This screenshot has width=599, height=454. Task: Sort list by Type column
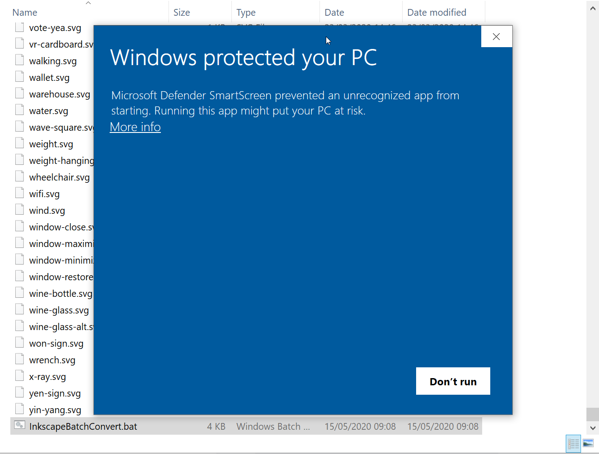(246, 13)
